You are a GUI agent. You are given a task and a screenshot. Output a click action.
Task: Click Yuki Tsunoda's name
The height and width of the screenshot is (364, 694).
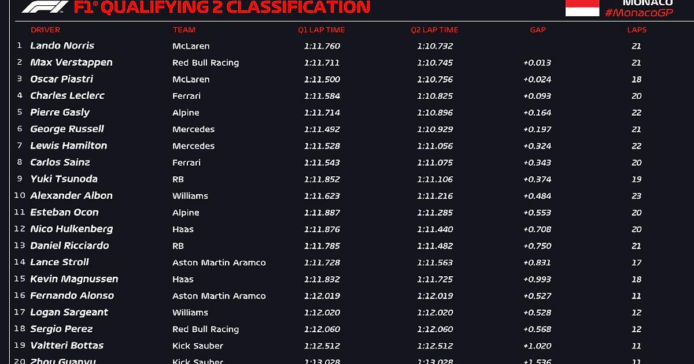[64, 179]
